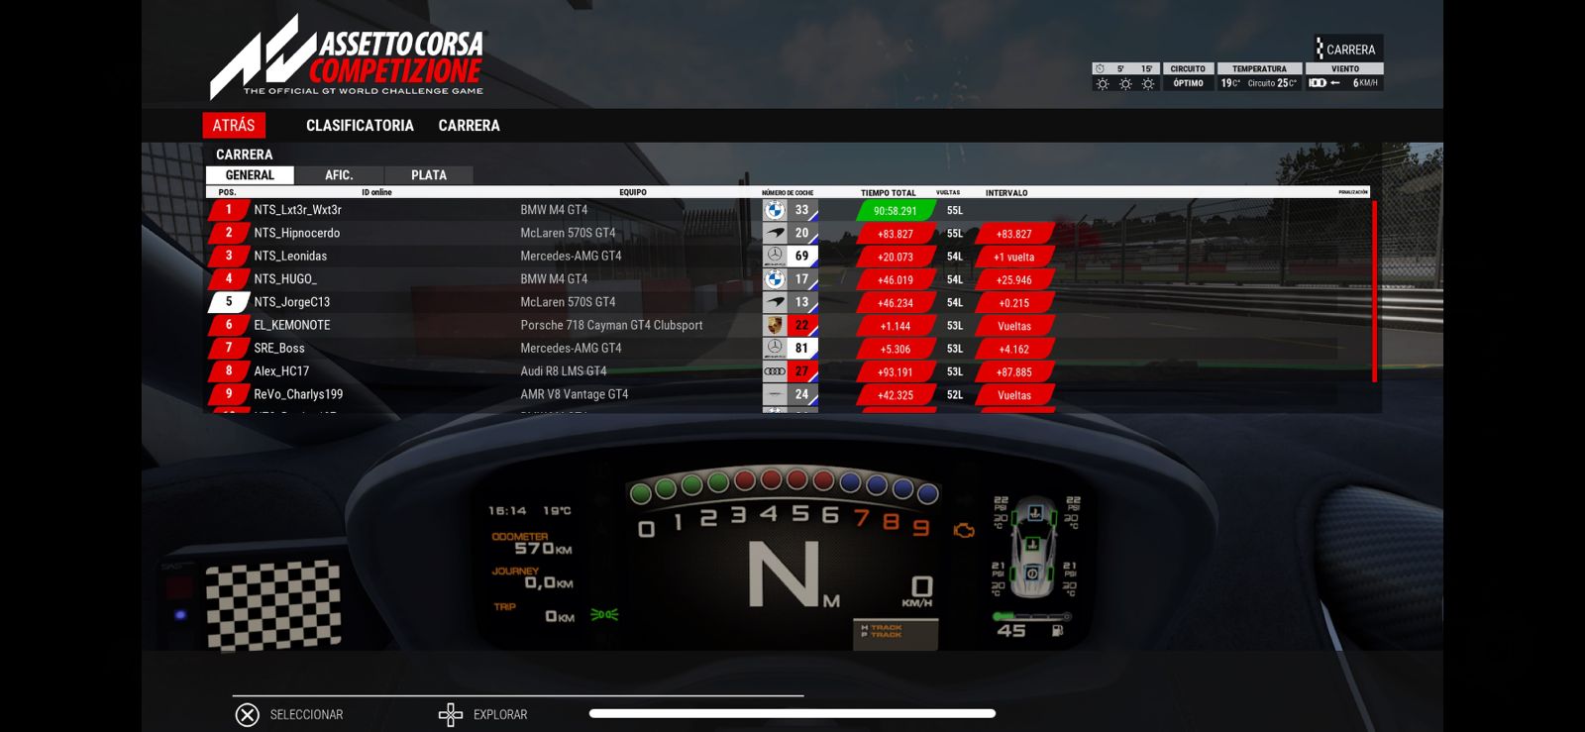Select driver row EL_KEMONOTE

(788, 325)
